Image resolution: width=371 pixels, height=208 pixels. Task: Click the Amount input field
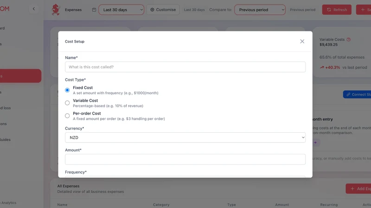(185, 159)
